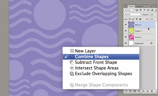This screenshot has width=158, height=96.
Task: Click the lock image pixels brush icon
Action: pyautogui.click(x=133, y=19)
